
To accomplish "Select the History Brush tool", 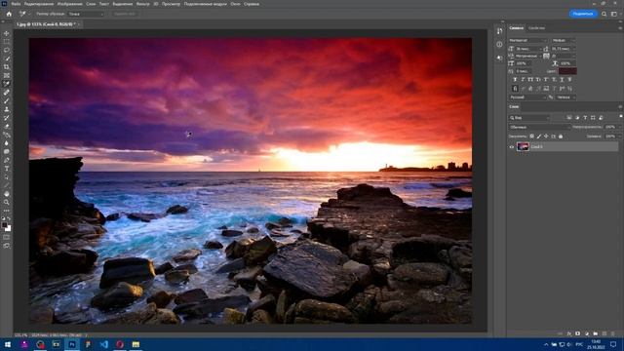I will [x=7, y=118].
